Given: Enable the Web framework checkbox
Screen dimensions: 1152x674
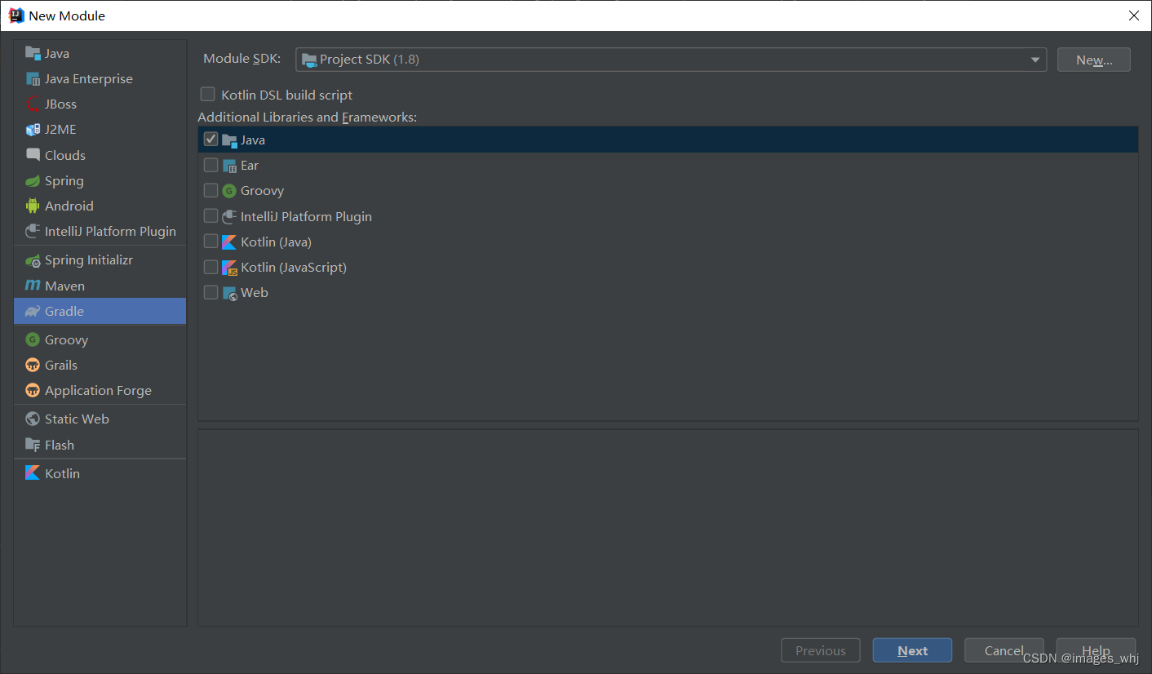Looking at the screenshot, I should [x=211, y=292].
